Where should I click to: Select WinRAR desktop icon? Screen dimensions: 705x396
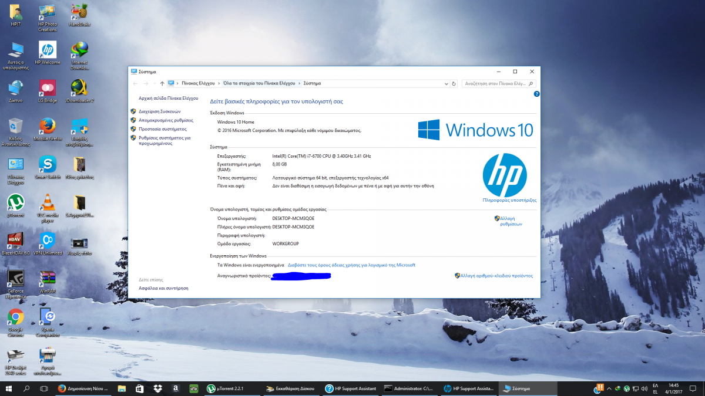(x=48, y=282)
